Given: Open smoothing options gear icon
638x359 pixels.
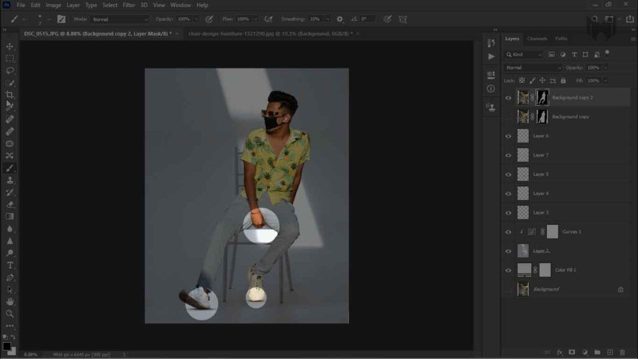Looking at the screenshot, I should (x=340, y=19).
